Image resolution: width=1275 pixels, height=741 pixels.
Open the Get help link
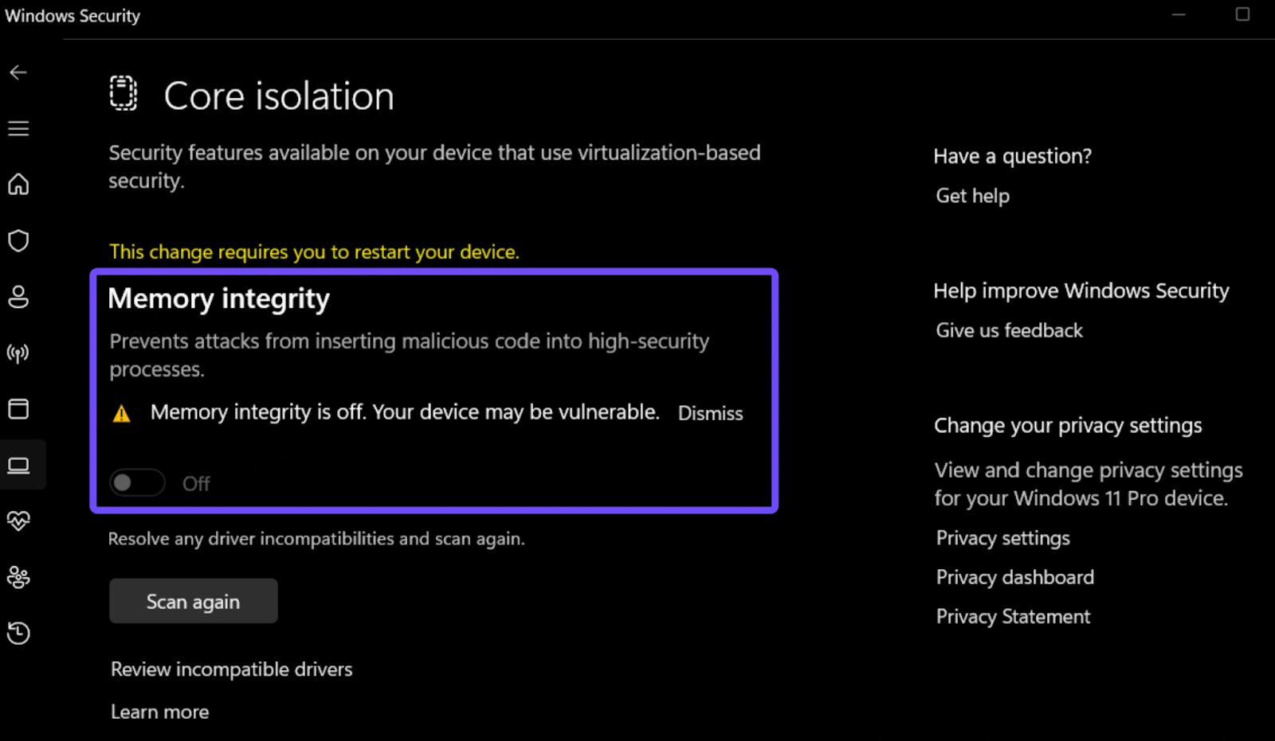point(972,196)
